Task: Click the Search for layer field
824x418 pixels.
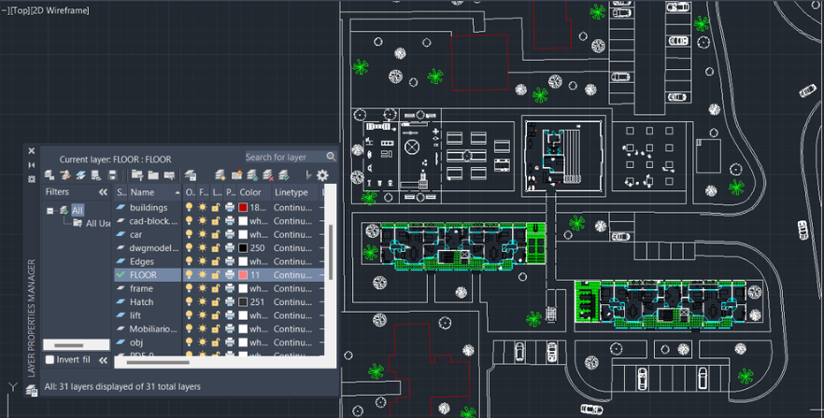Action: point(284,157)
